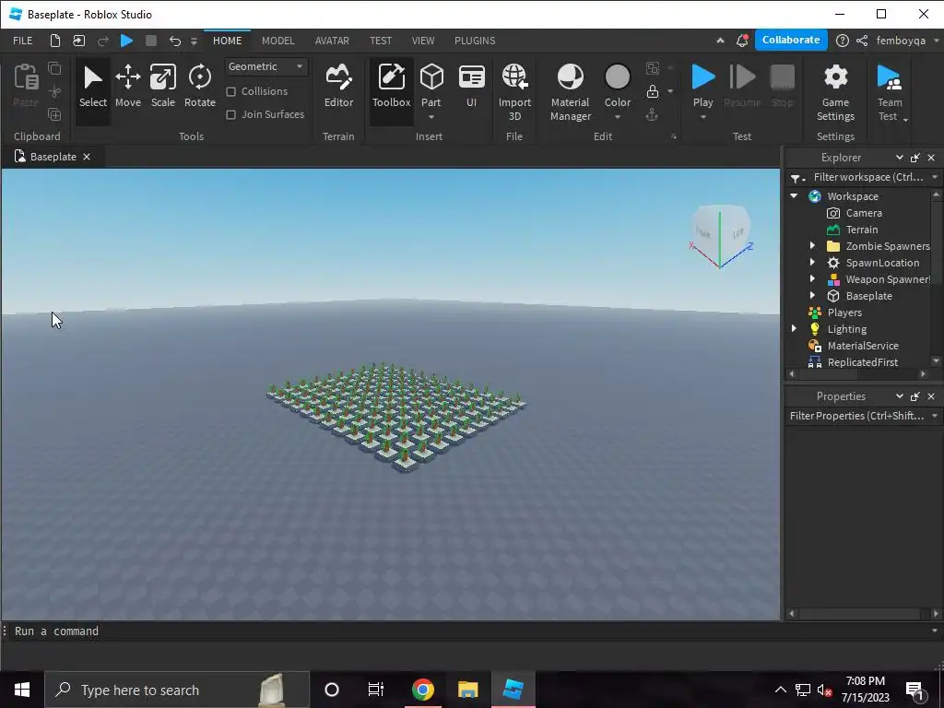Click the Windows taskbar search box
The width and height of the screenshot is (944, 708).
(x=177, y=690)
